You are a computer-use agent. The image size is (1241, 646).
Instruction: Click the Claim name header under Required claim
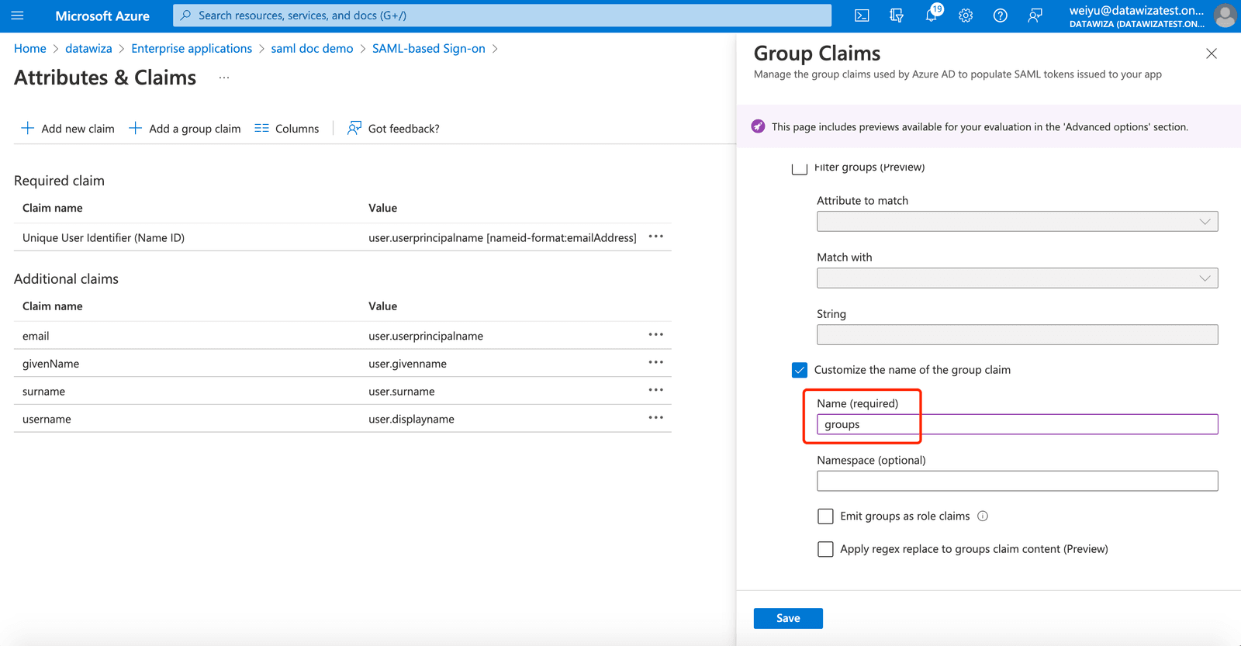[x=53, y=208]
